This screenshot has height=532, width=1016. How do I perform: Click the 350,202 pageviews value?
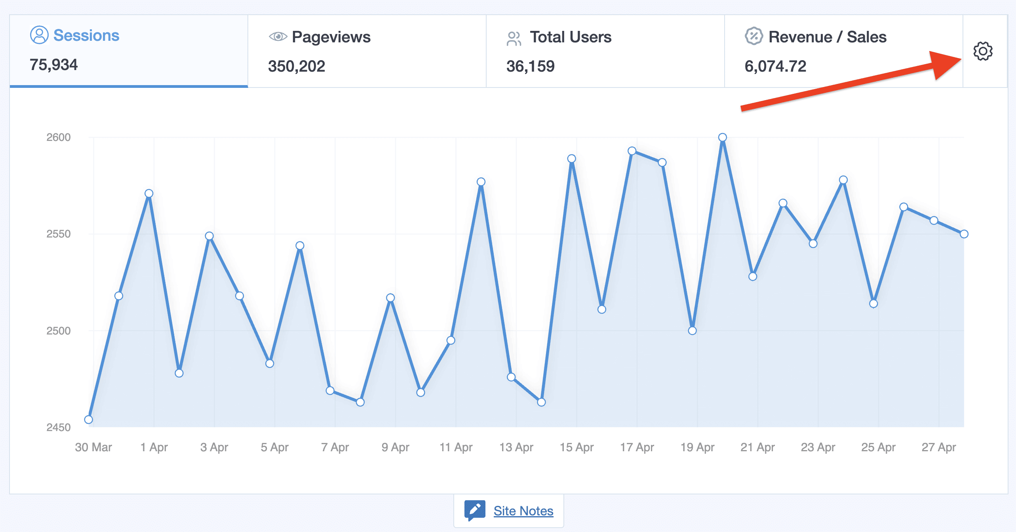[296, 66]
